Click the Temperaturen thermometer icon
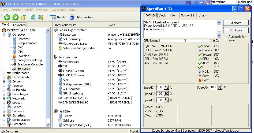This screenshot has height=133, width=254. click(x=55, y=57)
